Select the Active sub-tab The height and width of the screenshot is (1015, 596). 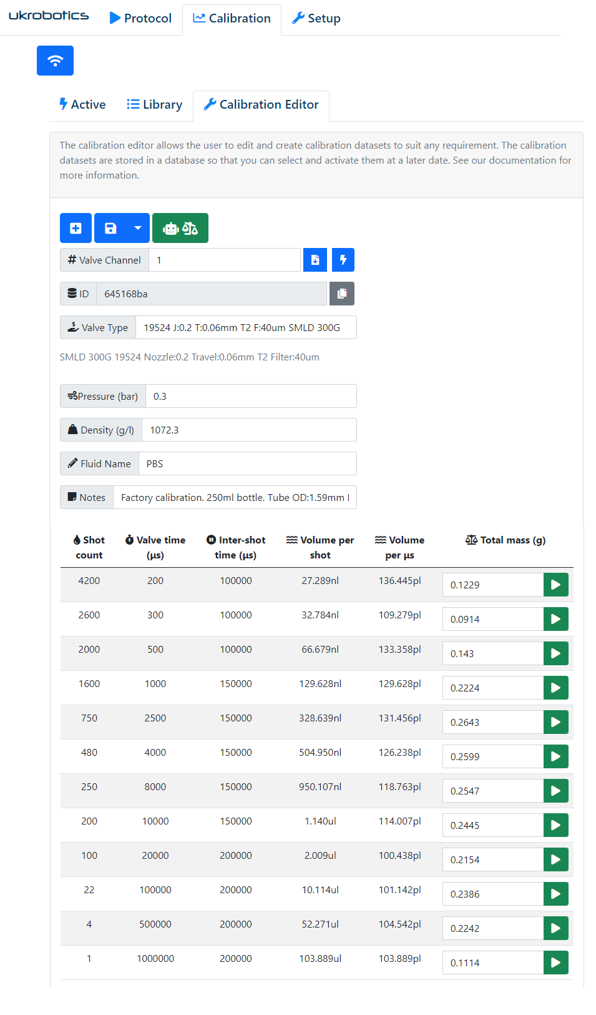[82, 104]
